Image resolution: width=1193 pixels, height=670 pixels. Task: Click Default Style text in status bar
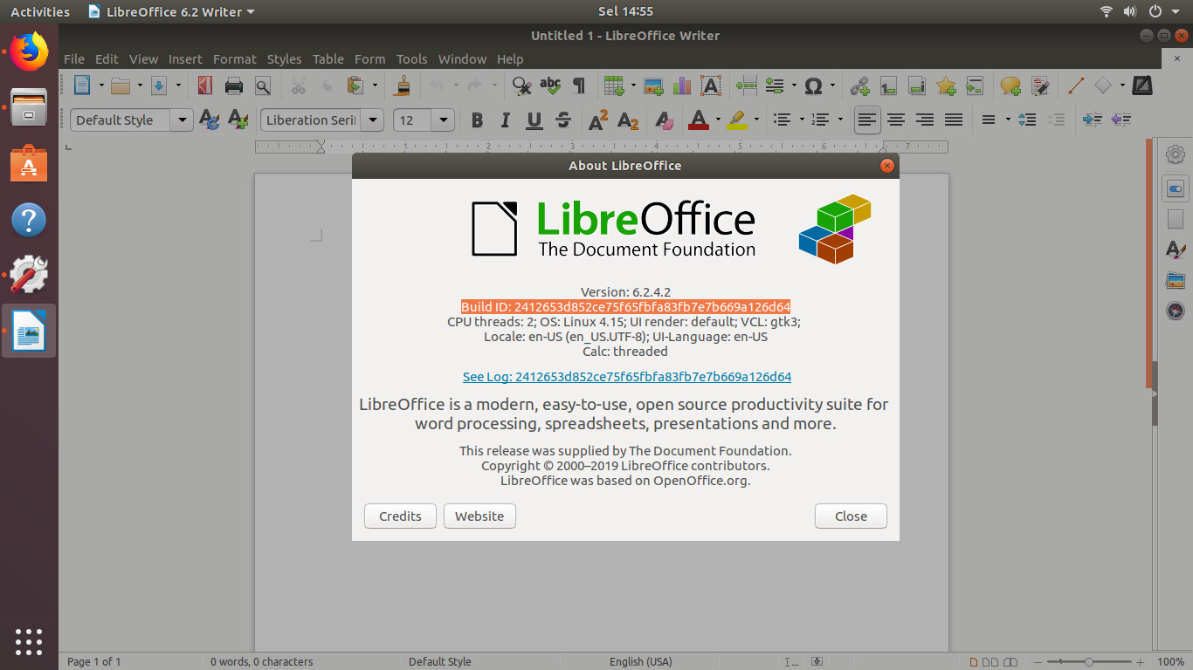440,661
